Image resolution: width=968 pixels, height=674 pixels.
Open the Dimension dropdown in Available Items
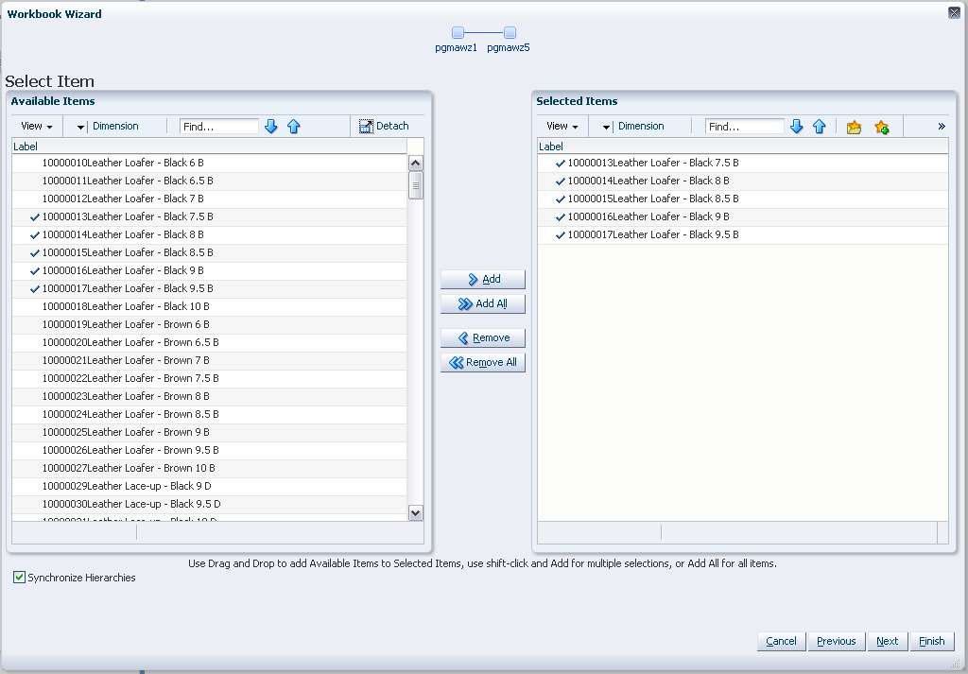click(x=80, y=127)
